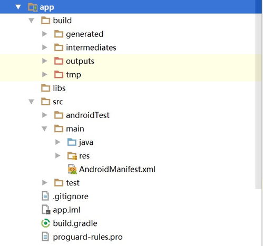Click the vertical scrollbar of project tree
This screenshot has height=246, width=263.
pos(258,101)
